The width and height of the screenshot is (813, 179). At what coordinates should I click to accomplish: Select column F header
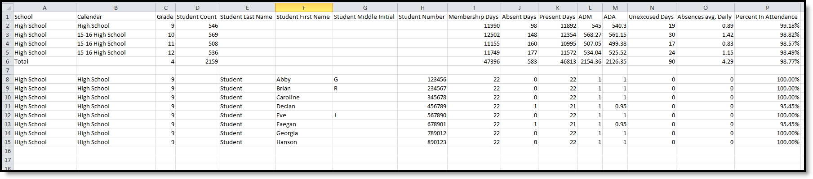click(x=304, y=8)
